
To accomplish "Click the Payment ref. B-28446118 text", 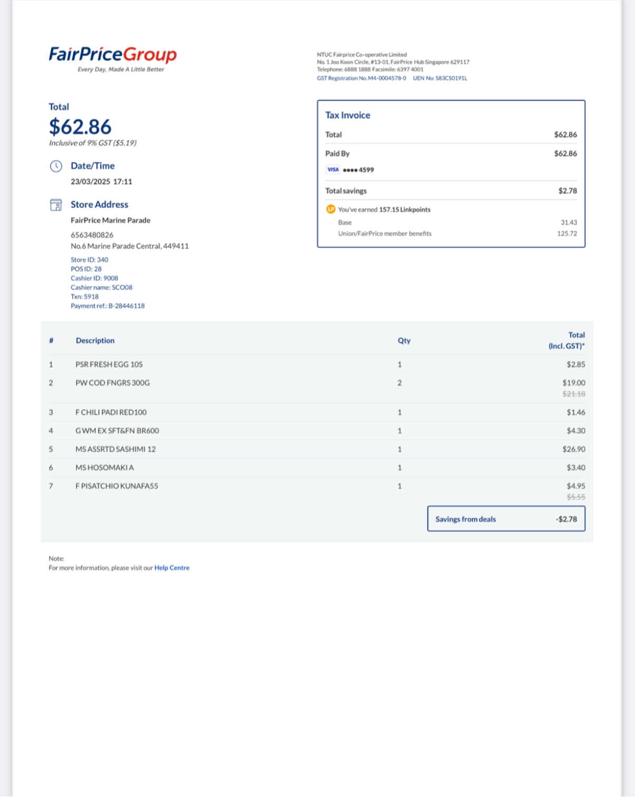I will coord(107,306).
